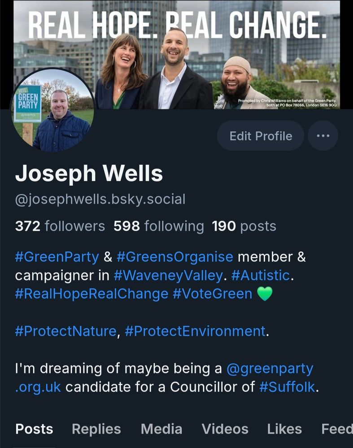This screenshot has height=448, width=353.
Task: Open the #RealHopeRealChange hashtag
Action: 92,294
